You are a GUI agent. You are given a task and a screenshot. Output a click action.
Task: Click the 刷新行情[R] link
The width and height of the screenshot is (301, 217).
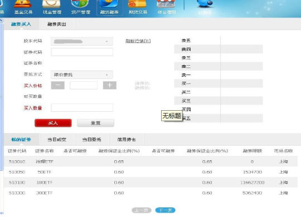coord(138,41)
